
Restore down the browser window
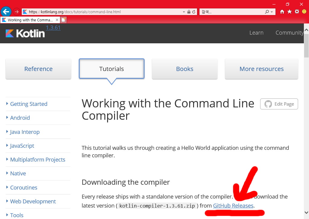point(288,4)
